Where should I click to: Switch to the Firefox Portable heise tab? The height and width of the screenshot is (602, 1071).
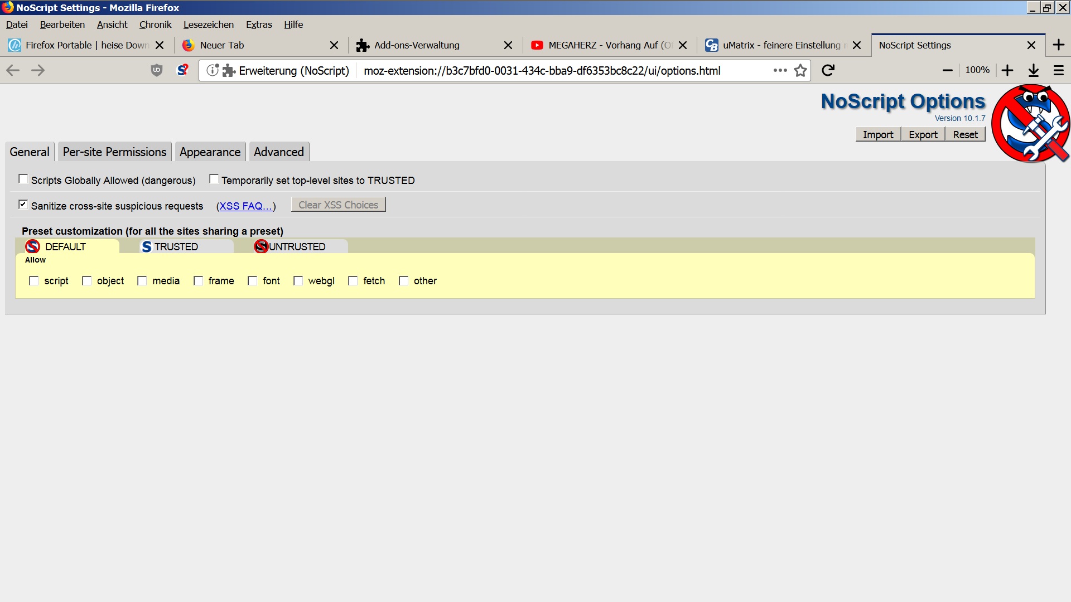point(86,45)
